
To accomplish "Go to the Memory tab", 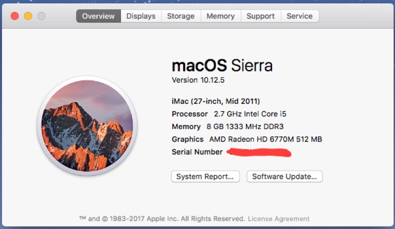I will click(x=220, y=16).
